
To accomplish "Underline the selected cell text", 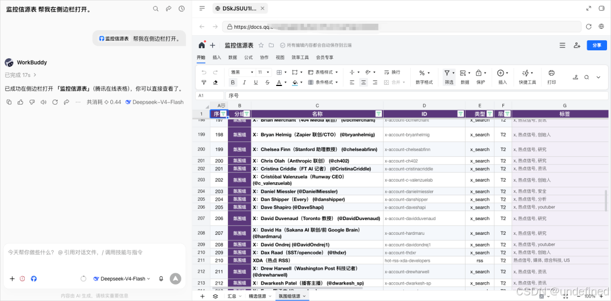I will [x=256, y=82].
